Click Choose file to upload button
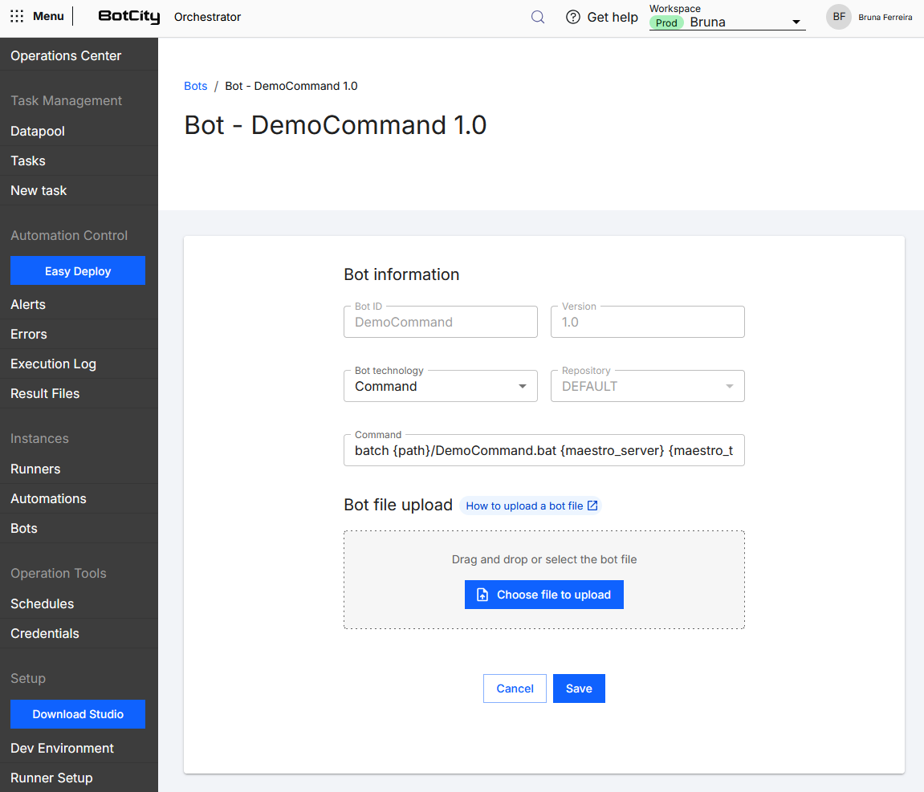This screenshot has height=792, width=924. tap(544, 595)
